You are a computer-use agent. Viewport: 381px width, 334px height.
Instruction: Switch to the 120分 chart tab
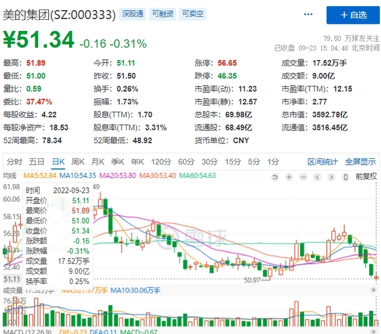(x=161, y=162)
